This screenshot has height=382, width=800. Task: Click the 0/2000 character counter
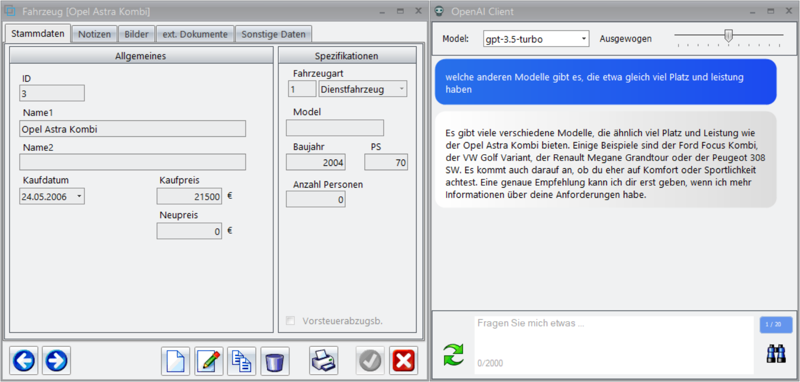click(x=490, y=363)
